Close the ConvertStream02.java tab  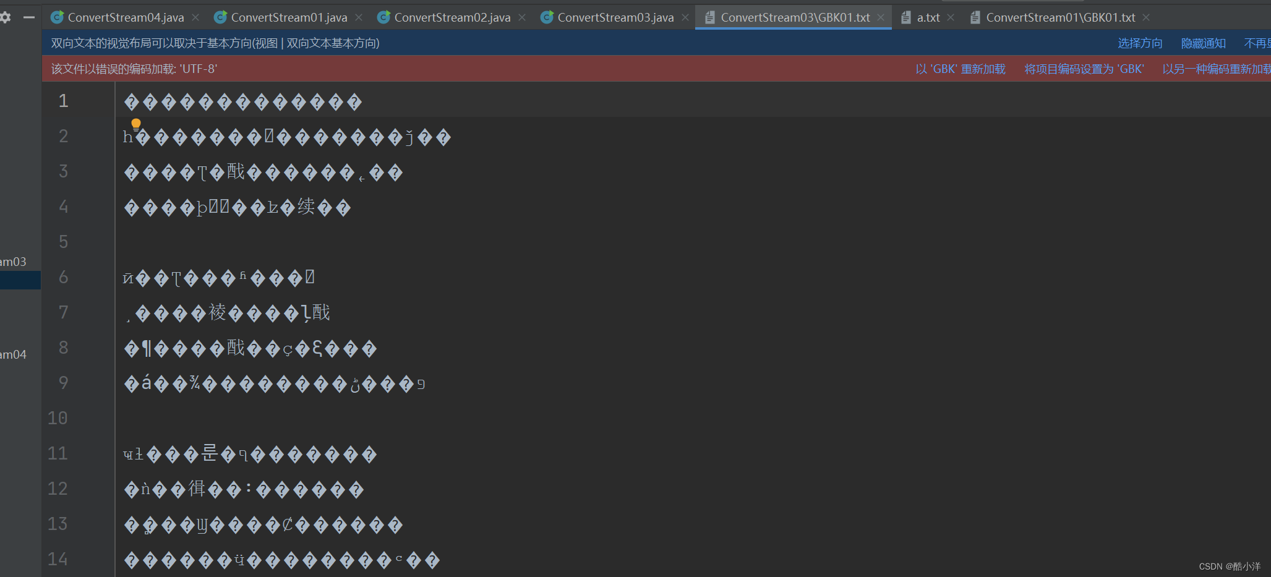coord(522,17)
